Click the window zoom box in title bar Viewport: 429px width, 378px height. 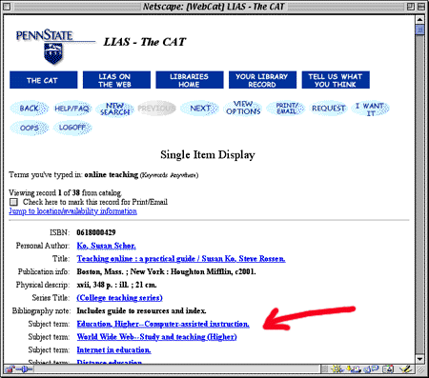[411, 7]
